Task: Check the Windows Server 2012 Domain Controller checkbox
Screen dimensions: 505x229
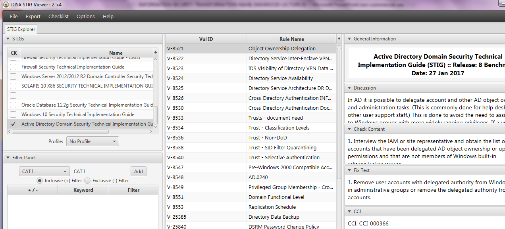Action: (x=13, y=76)
